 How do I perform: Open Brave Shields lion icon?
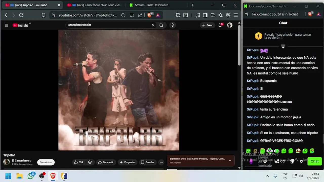150,15
